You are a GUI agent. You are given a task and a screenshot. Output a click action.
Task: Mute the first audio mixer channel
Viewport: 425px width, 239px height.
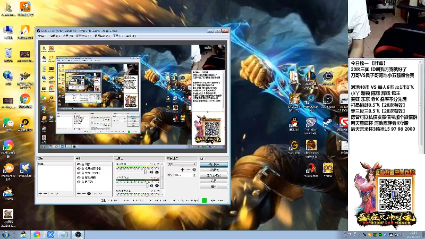click(x=151, y=172)
